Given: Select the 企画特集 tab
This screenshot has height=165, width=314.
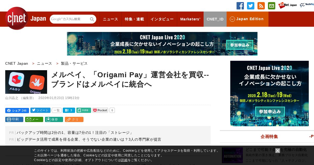Looking at the screenshot, I should [269, 136].
